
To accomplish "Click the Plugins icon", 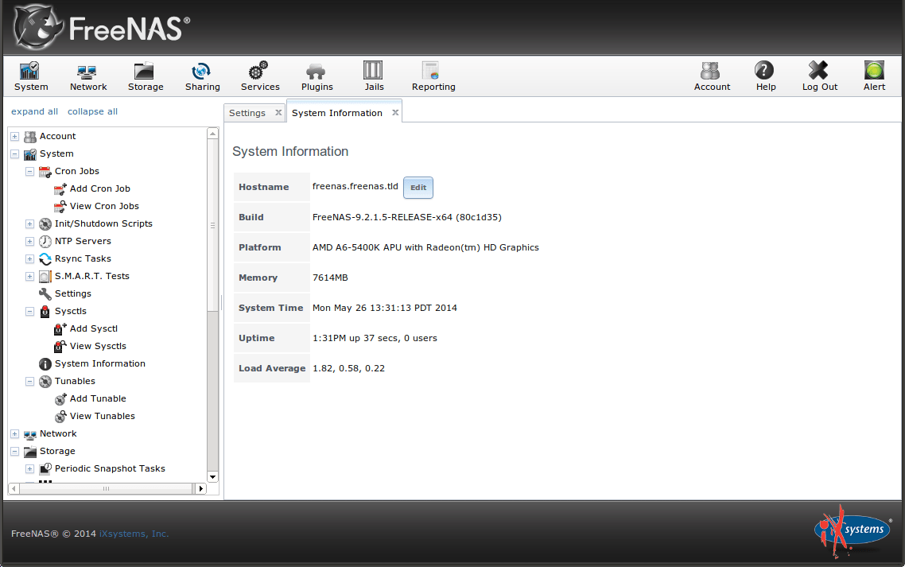I will [317, 76].
